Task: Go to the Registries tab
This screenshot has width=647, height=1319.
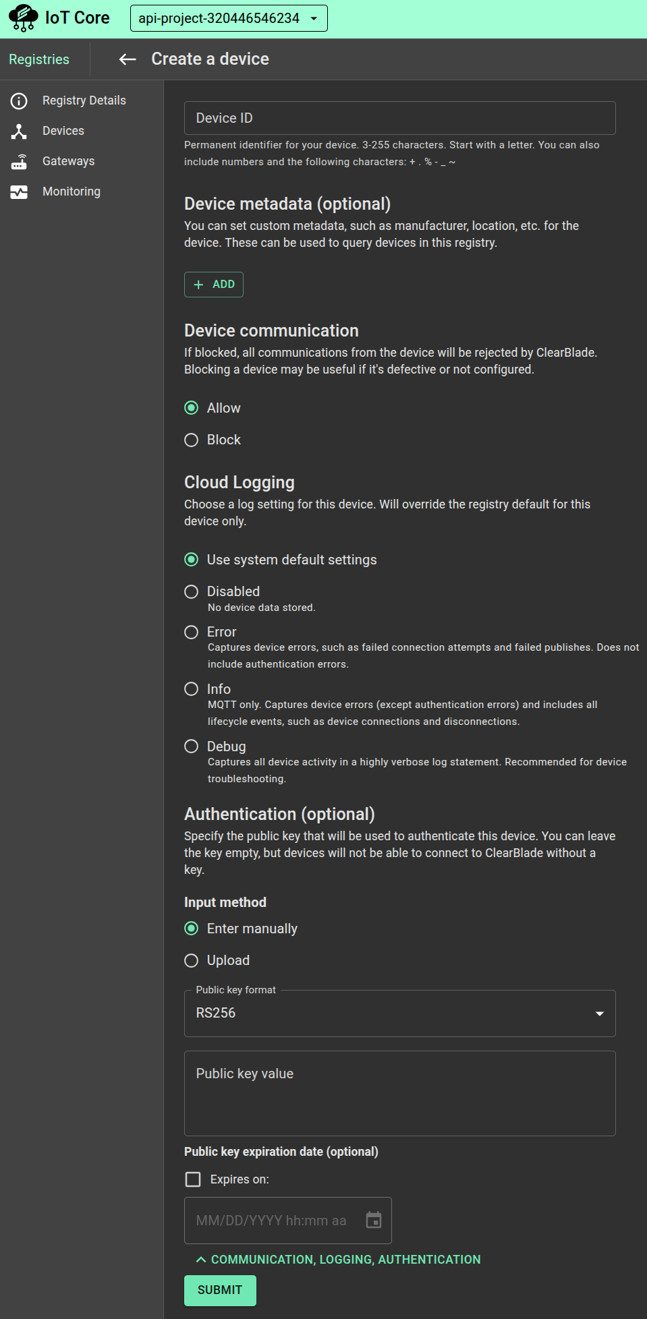Action: [x=39, y=59]
